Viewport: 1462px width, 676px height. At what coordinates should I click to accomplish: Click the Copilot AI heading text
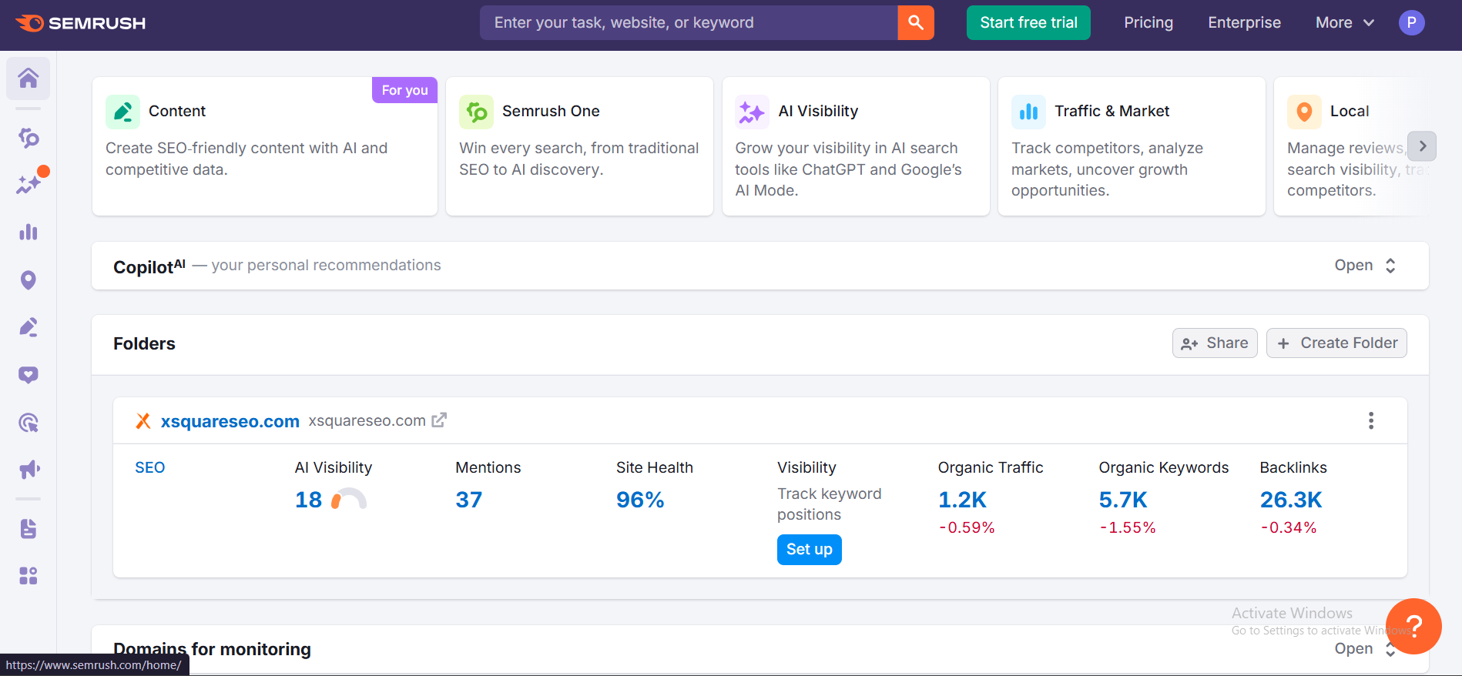(149, 266)
